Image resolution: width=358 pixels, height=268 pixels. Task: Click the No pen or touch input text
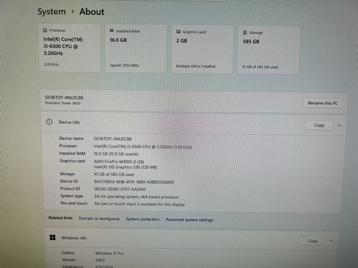coord(140,204)
